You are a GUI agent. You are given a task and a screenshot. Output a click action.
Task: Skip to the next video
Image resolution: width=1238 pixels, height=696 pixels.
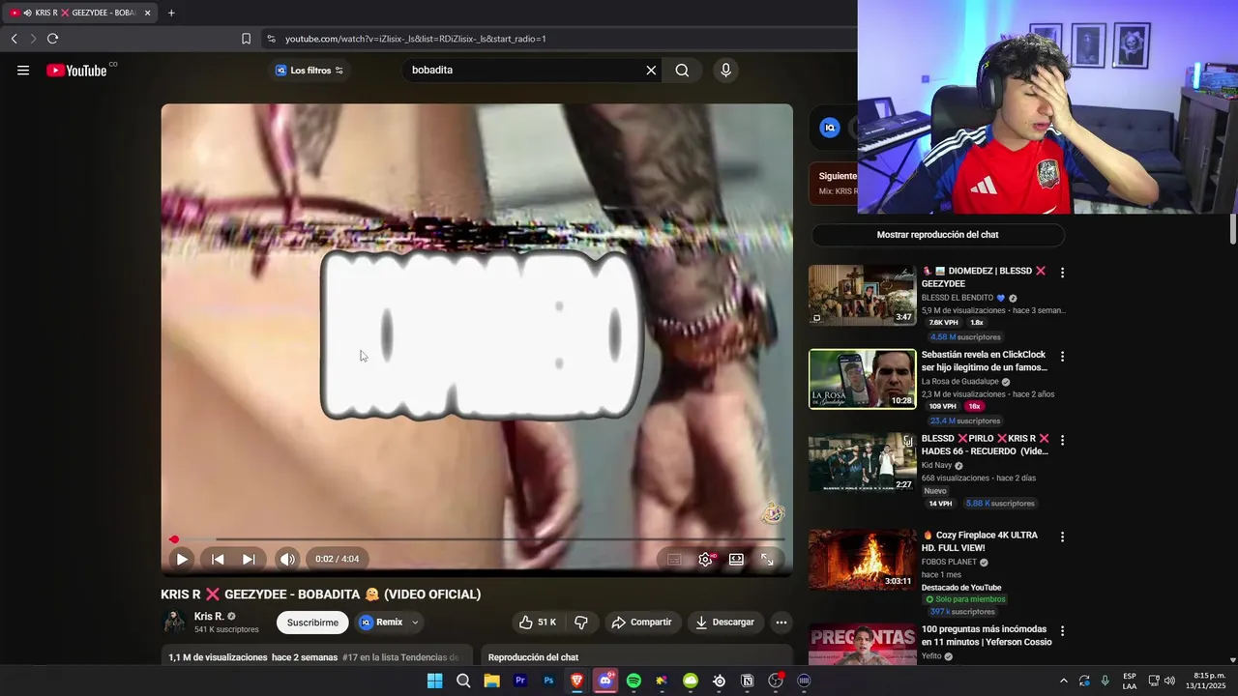click(x=249, y=559)
